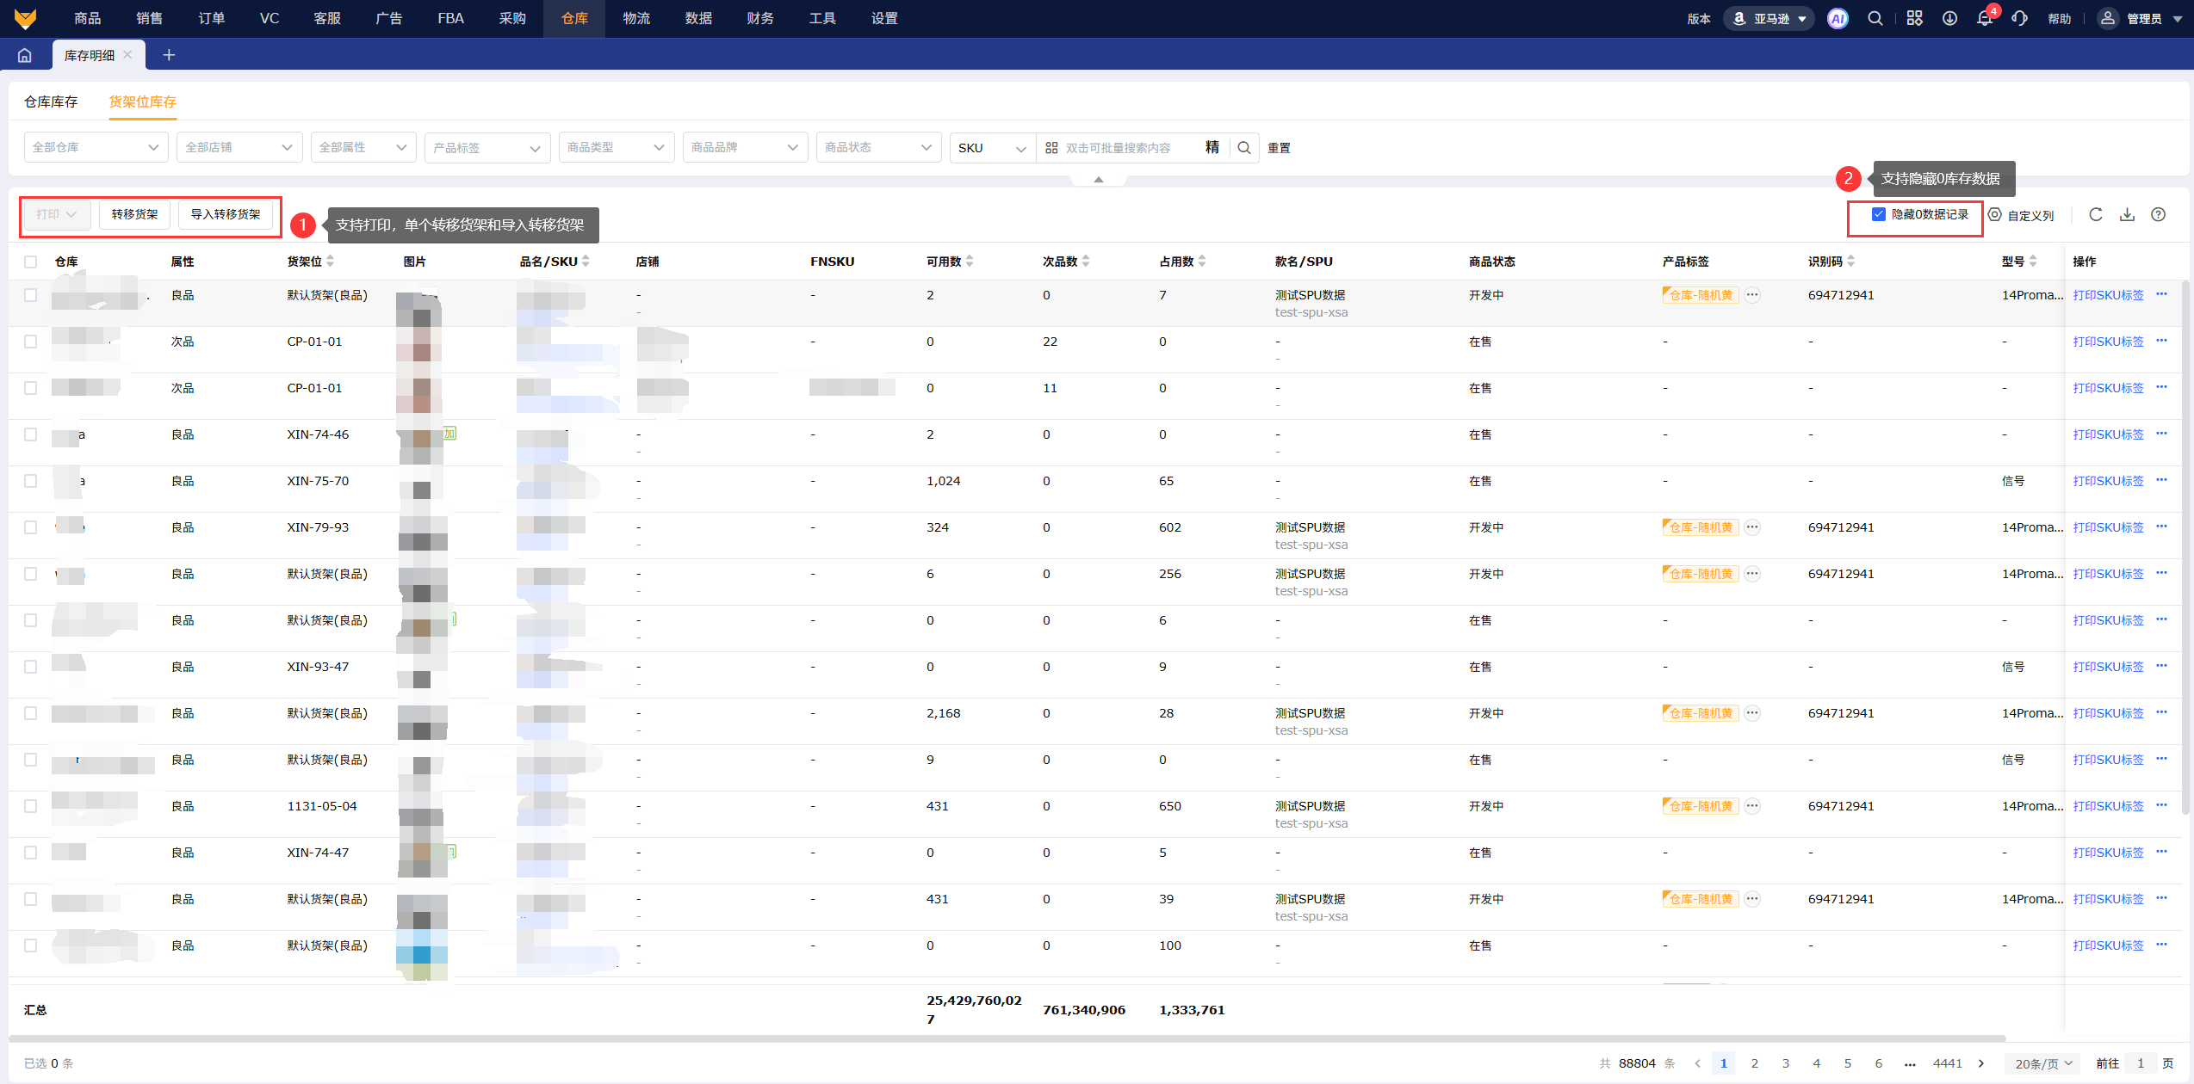Click the magnifier search icon in SKU field
Screen dimensions: 2194x1084
click(x=1244, y=148)
